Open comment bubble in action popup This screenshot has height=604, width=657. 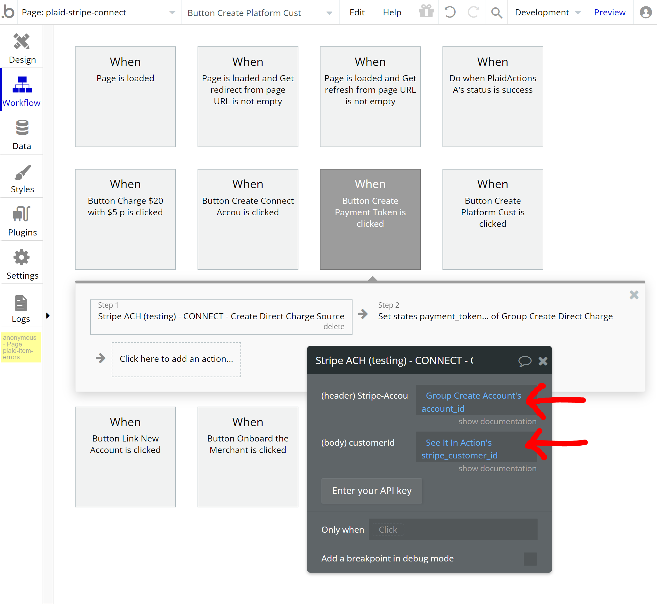click(x=524, y=361)
